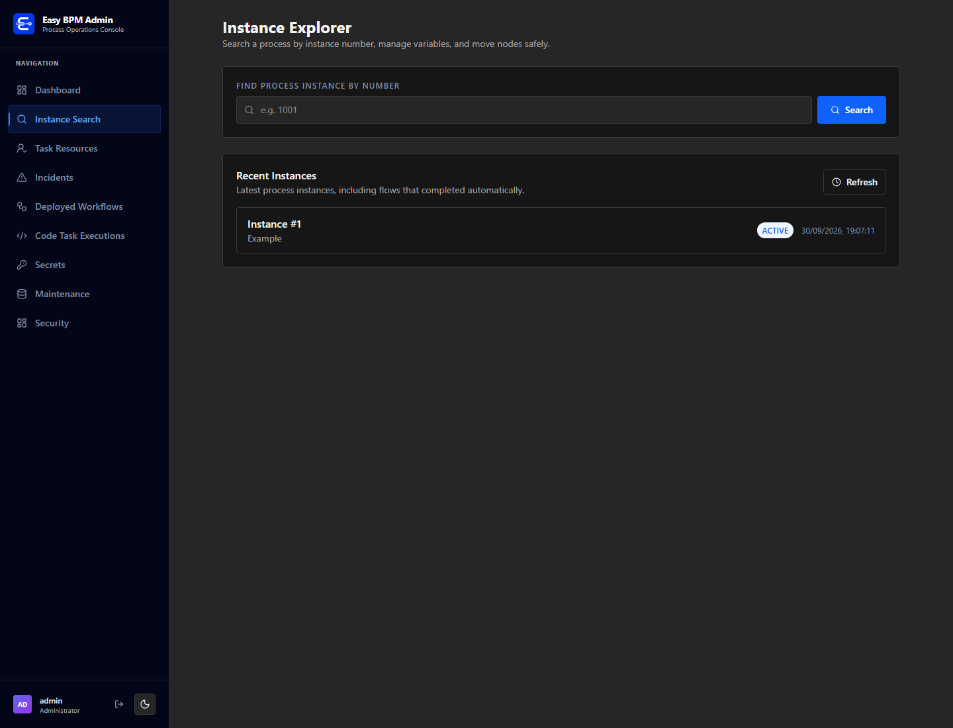This screenshot has height=728, width=953.
Task: Click the Incidents warning triangle icon
Action: 22,177
